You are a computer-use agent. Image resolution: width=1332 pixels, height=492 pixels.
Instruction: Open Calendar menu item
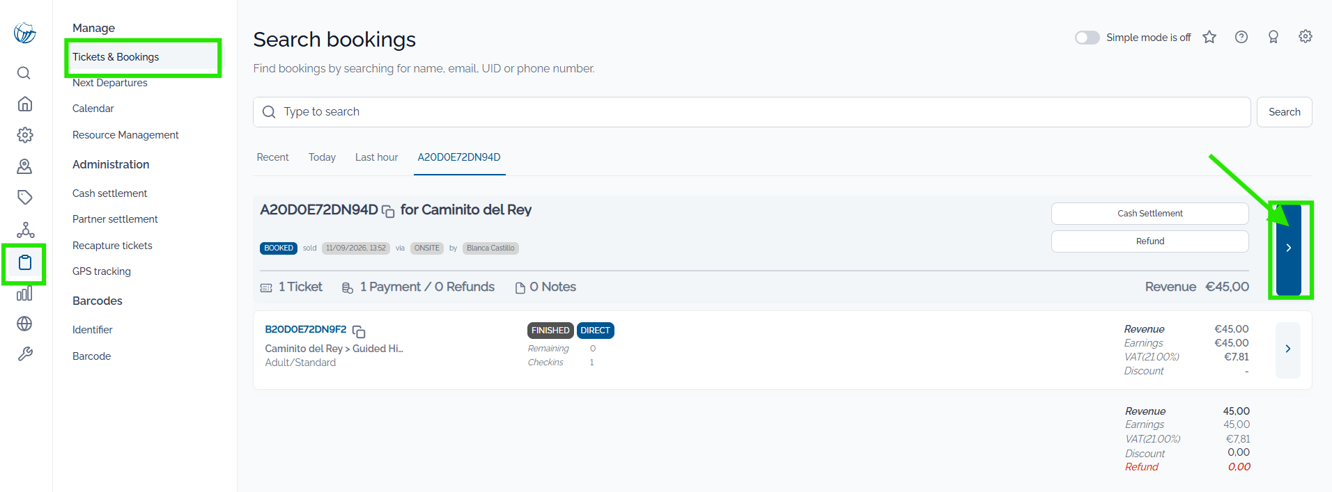[x=93, y=109]
